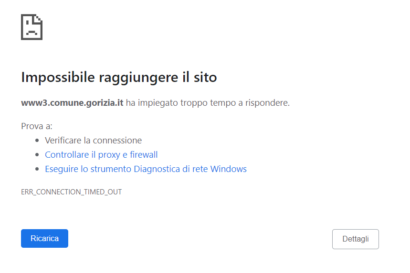Click the word 'Controllare' in the proxy link

67,155
